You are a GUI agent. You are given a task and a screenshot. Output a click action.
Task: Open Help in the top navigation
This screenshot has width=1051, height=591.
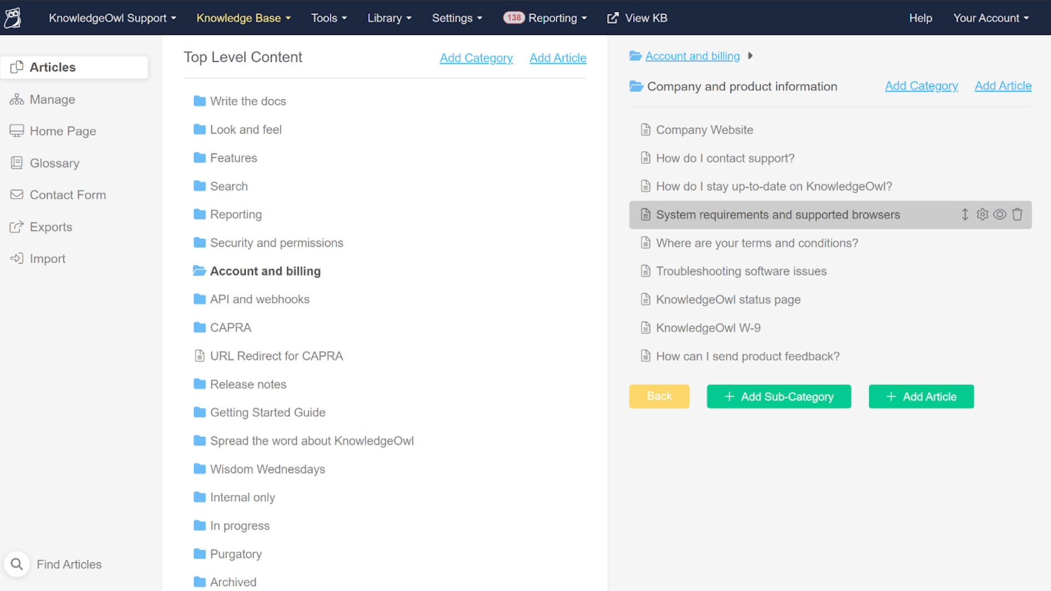[x=920, y=18]
